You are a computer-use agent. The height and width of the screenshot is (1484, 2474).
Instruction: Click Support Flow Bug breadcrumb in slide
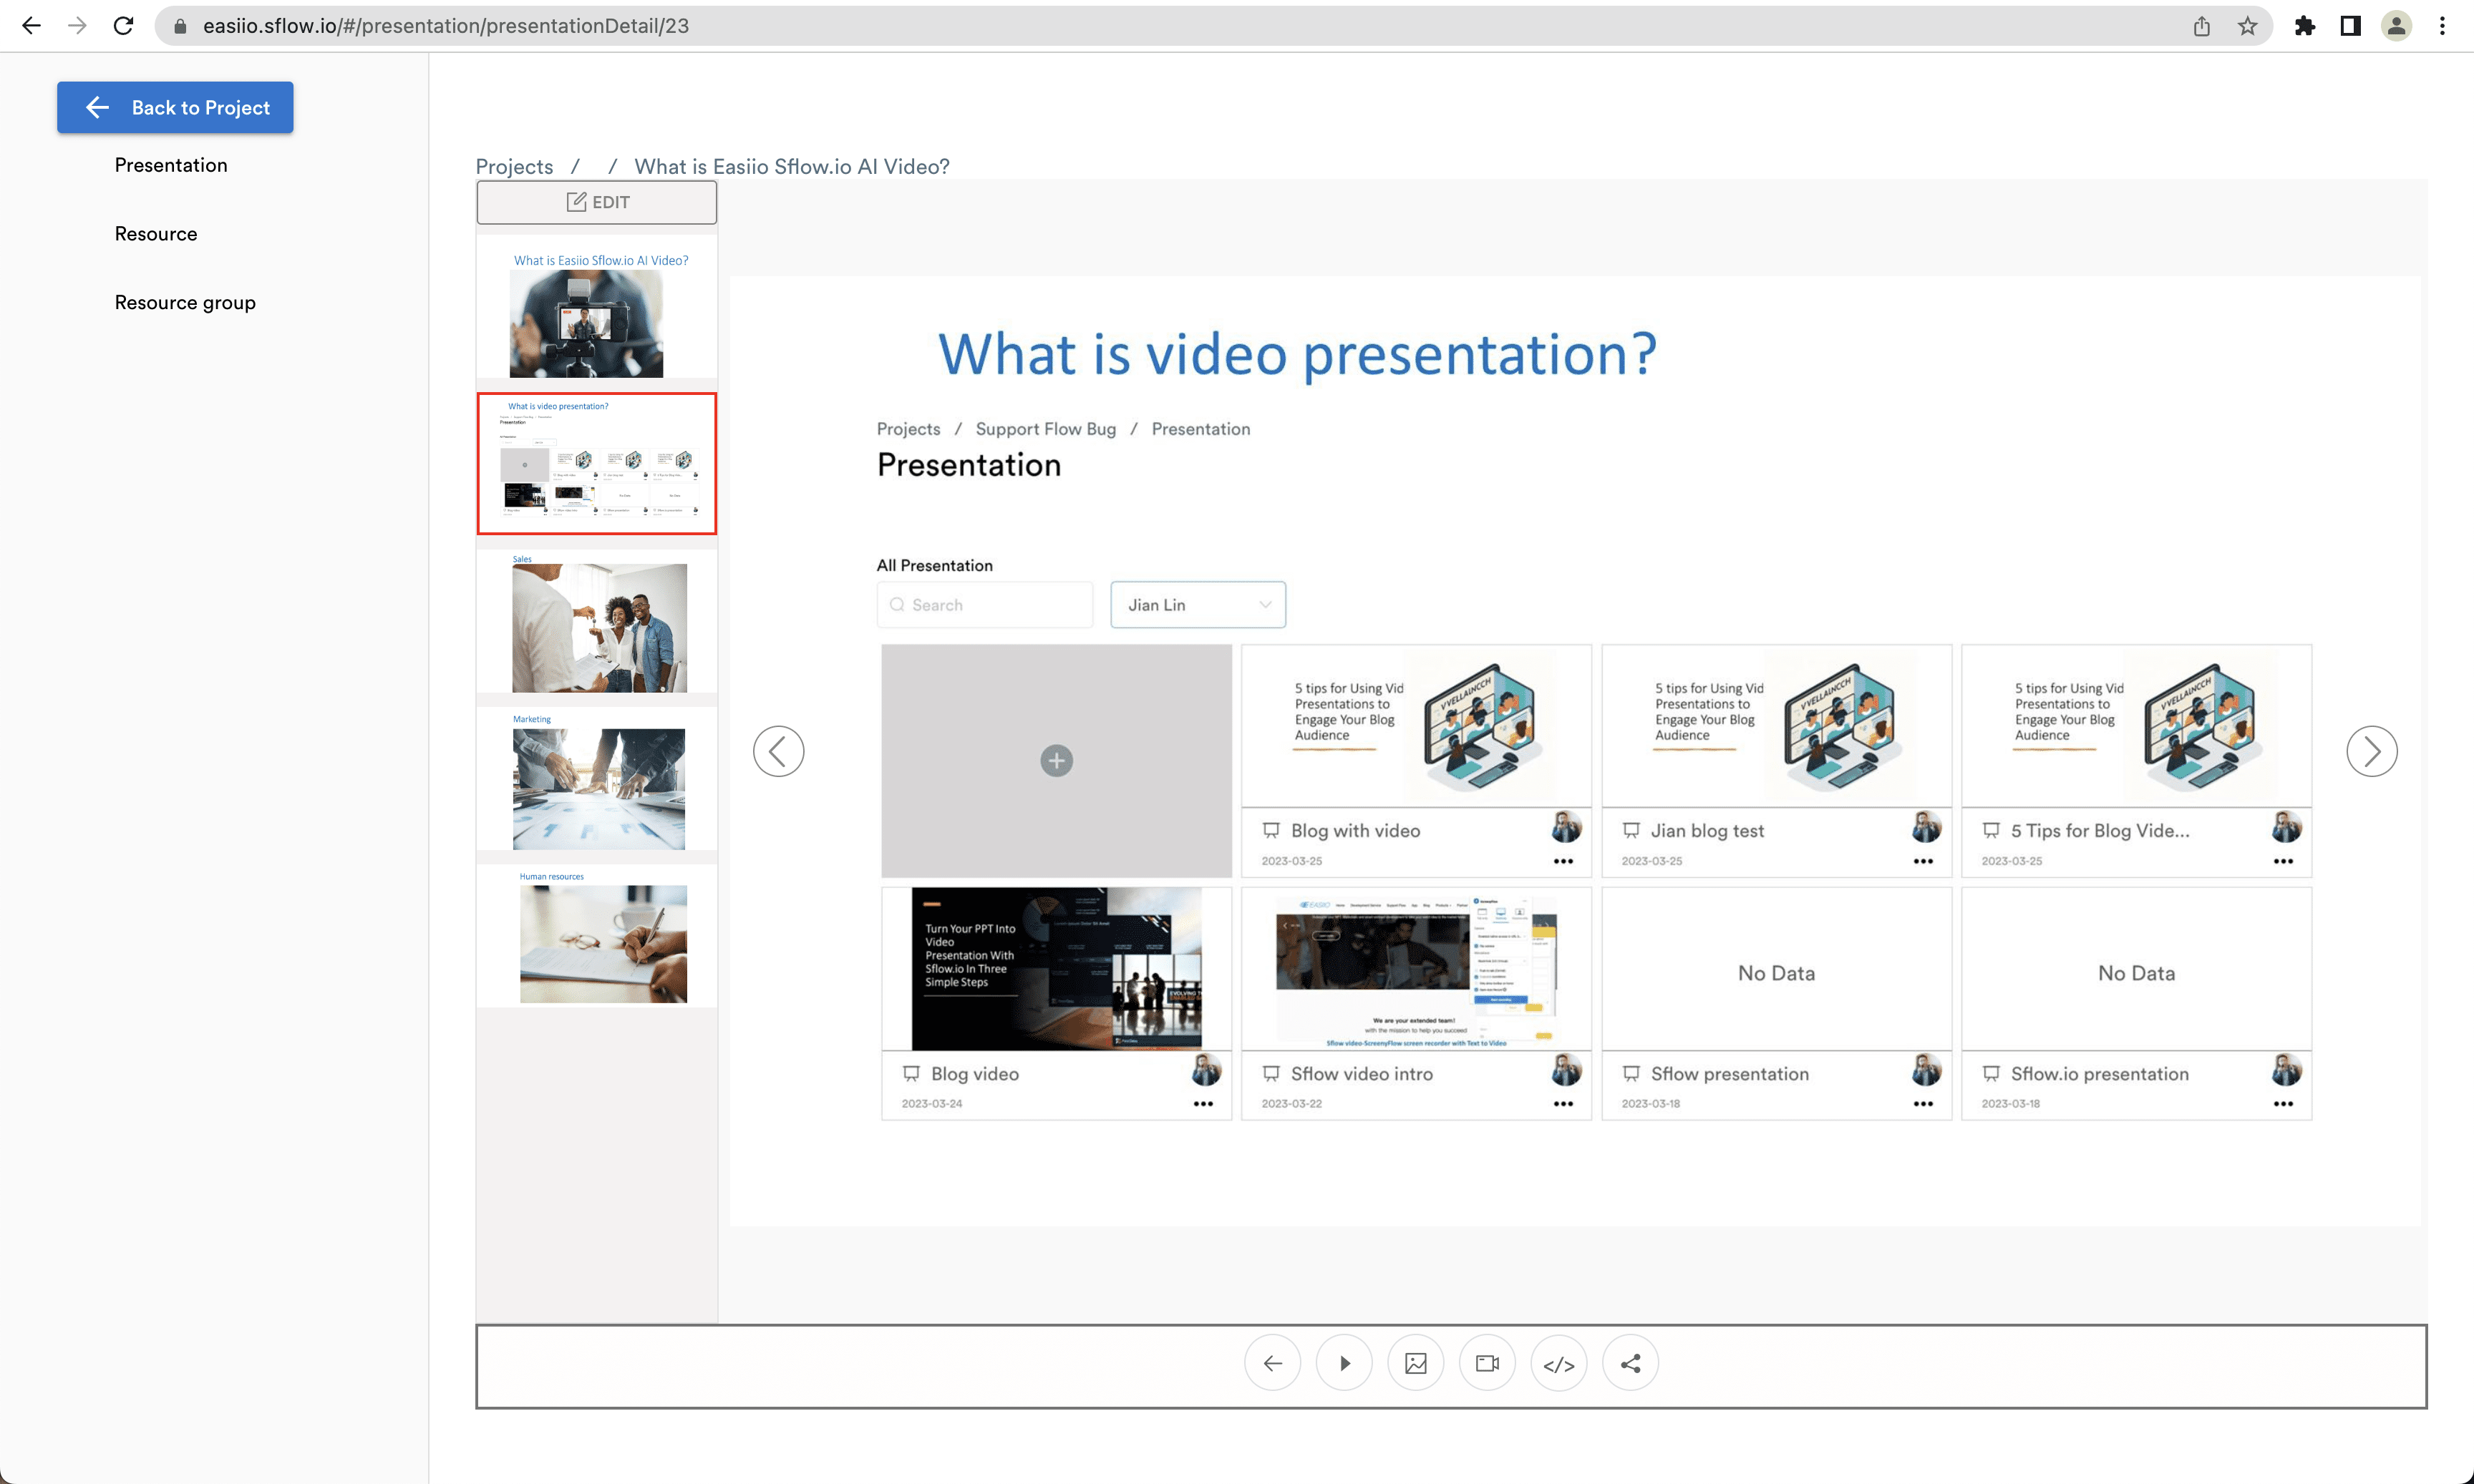point(1045,429)
